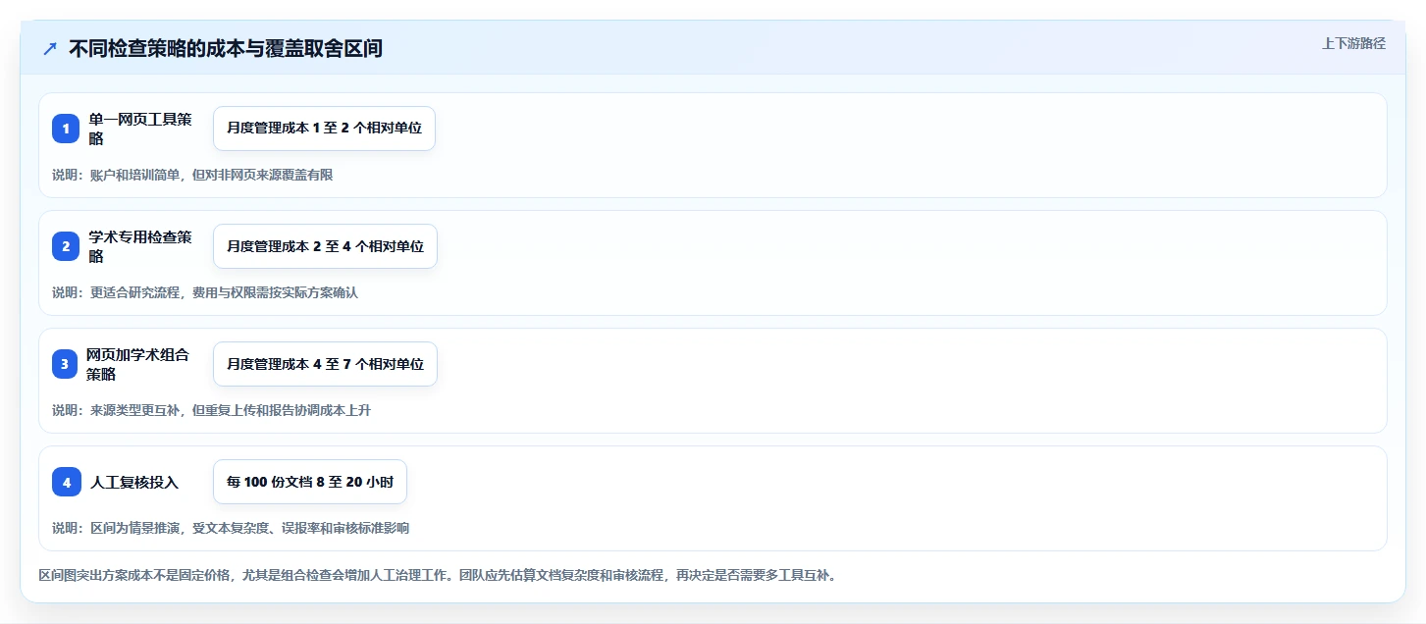1426x624 pixels.
Task: Click the number 4 badge icon
Action: [66, 482]
